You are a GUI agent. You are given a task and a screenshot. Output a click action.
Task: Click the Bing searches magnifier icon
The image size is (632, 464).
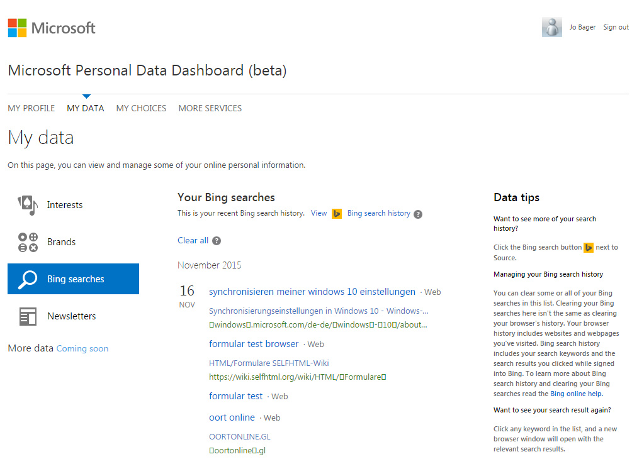click(x=28, y=279)
